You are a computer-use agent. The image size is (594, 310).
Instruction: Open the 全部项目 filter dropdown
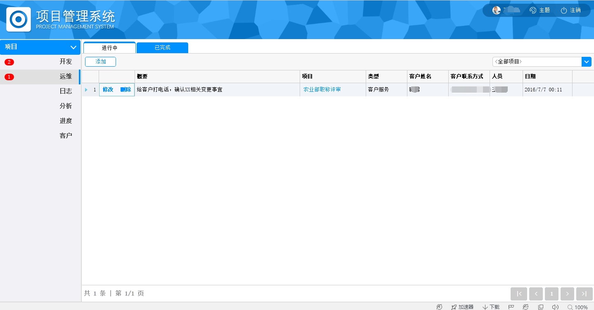pyautogui.click(x=587, y=62)
